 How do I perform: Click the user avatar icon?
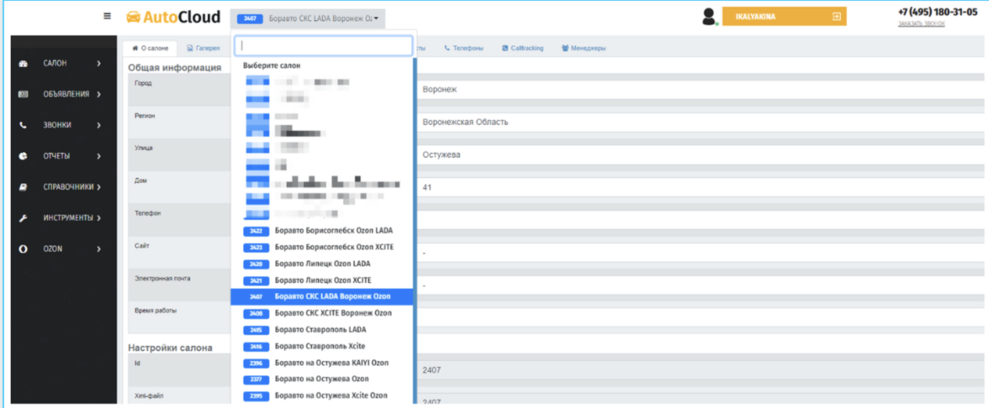pos(710,17)
